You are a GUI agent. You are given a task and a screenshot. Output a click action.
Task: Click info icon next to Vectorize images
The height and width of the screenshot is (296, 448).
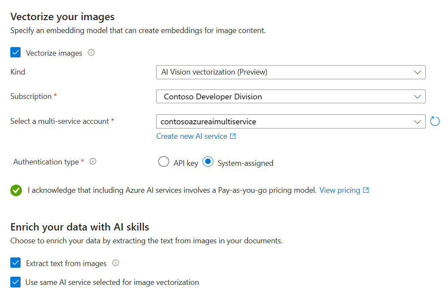91,53
